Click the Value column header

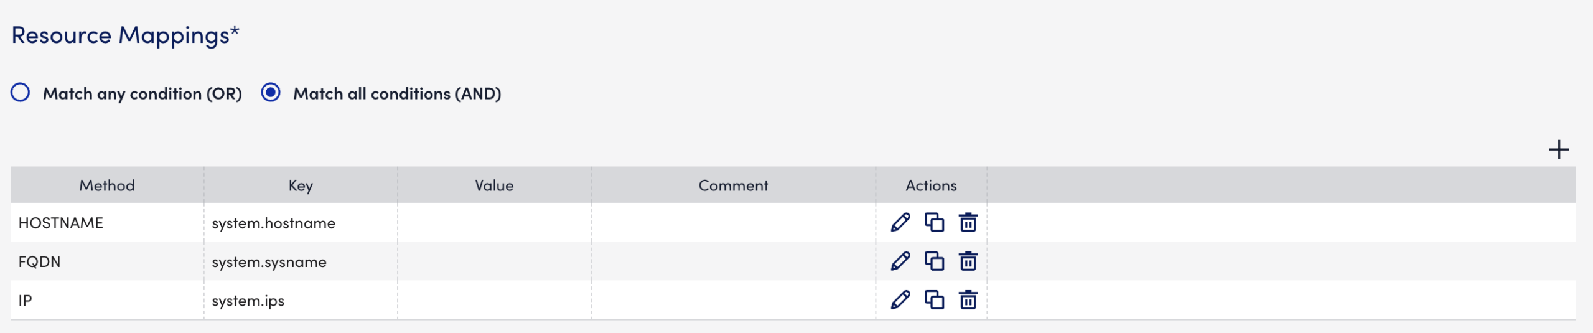coord(494,185)
